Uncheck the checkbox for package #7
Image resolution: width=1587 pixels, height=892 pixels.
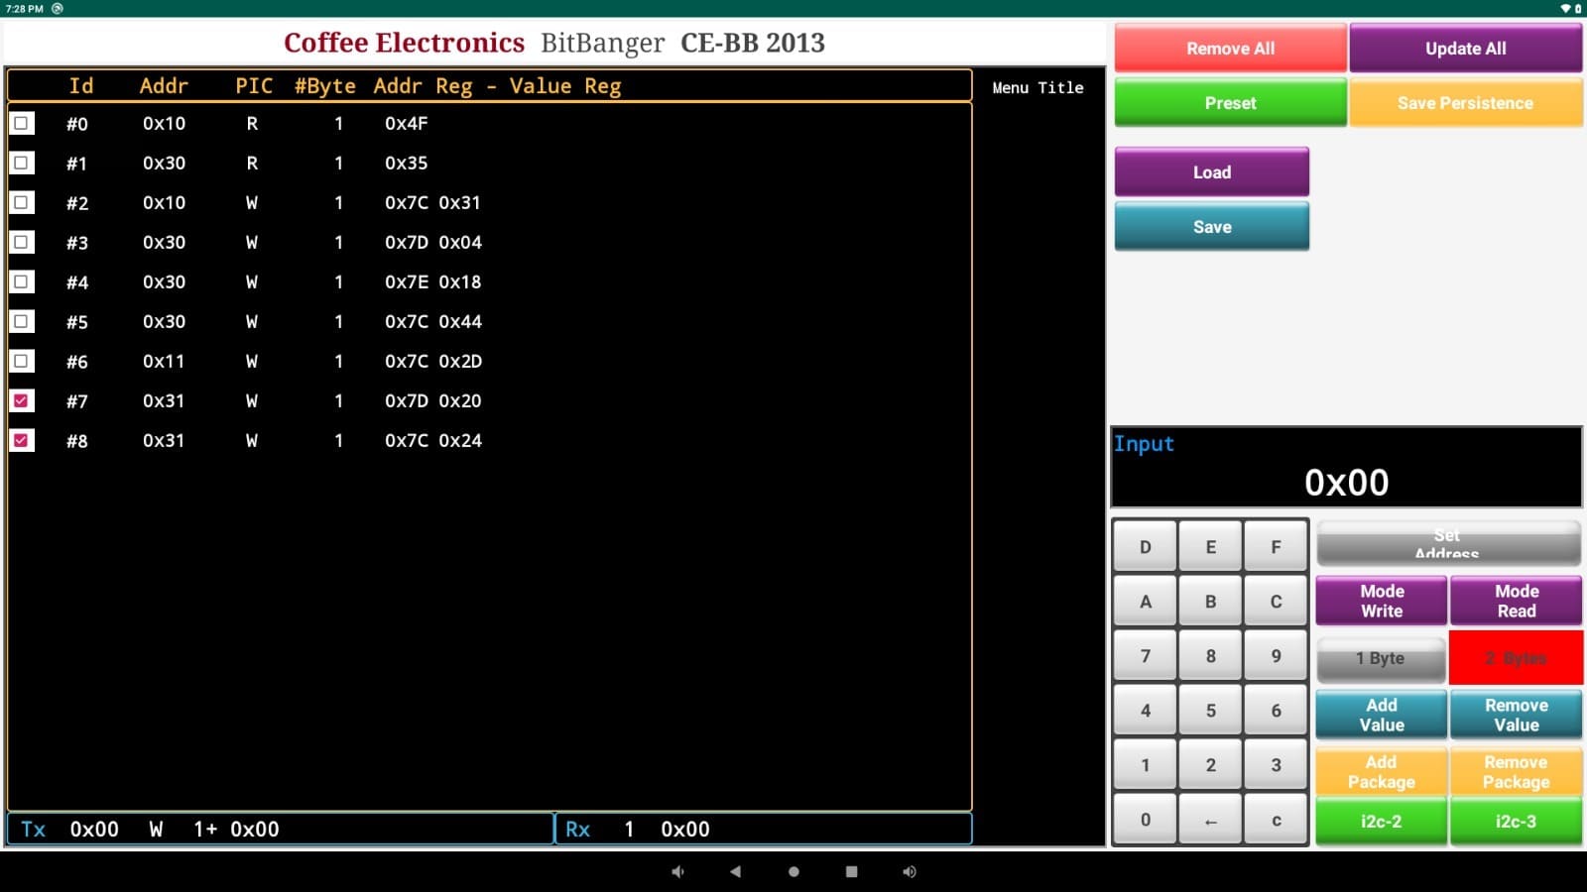point(21,400)
